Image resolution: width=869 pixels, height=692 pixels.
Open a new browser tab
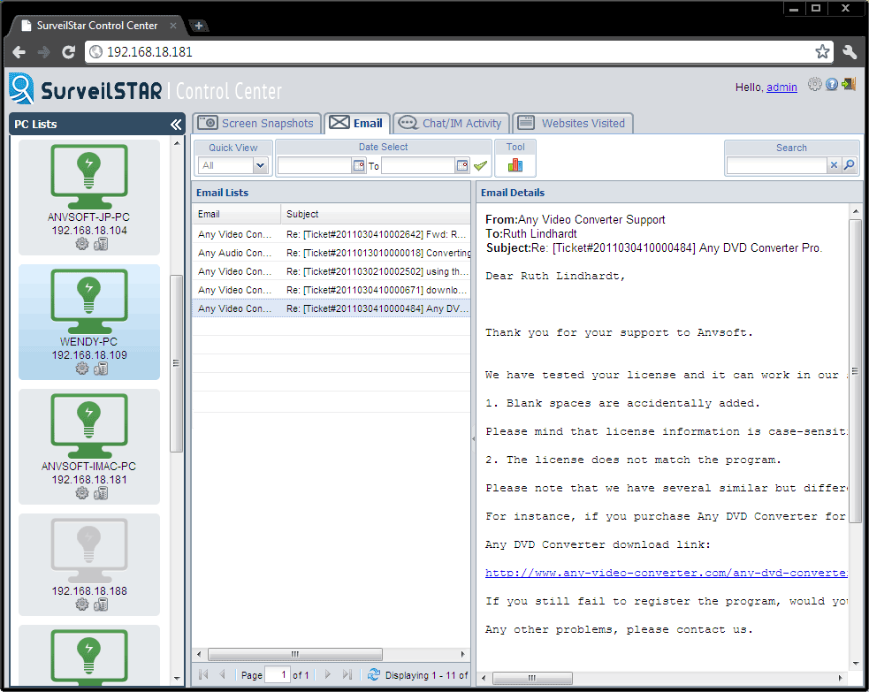point(198,26)
